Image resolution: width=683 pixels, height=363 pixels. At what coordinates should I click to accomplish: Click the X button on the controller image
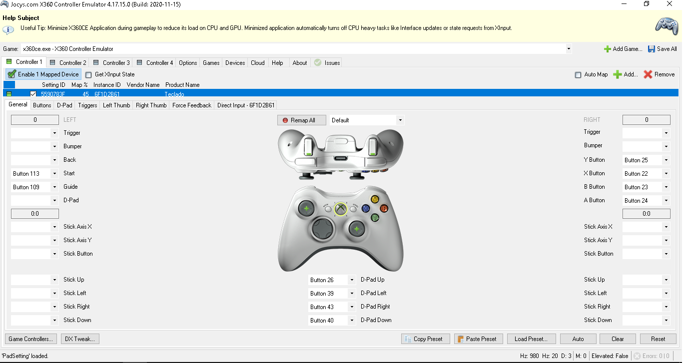point(366,208)
